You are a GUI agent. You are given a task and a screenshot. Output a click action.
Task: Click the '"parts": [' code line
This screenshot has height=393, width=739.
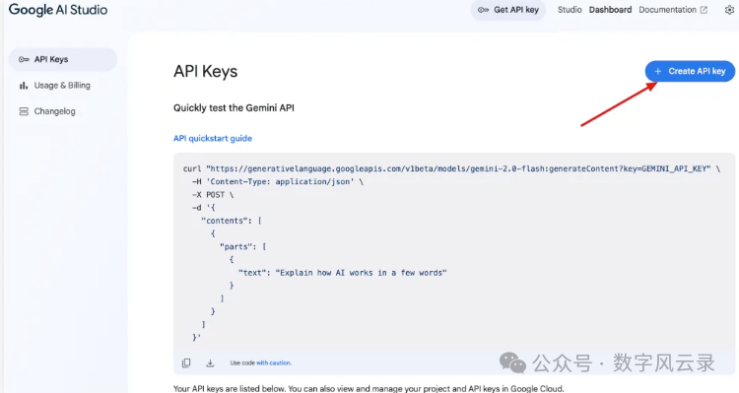pyautogui.click(x=242, y=246)
